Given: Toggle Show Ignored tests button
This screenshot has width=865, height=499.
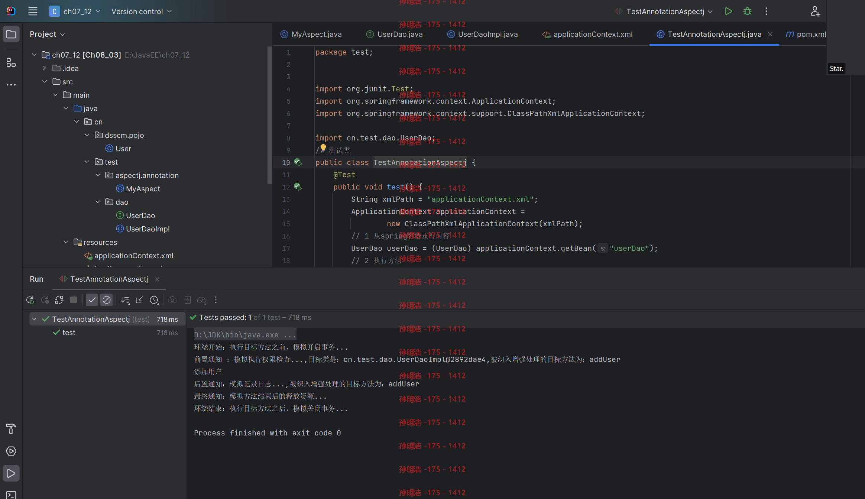Looking at the screenshot, I should (107, 300).
